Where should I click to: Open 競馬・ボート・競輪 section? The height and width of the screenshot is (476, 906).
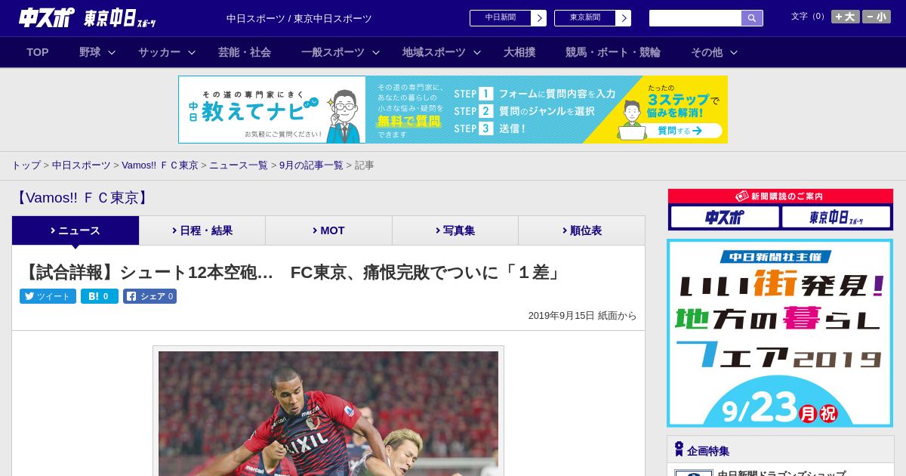[x=613, y=52]
